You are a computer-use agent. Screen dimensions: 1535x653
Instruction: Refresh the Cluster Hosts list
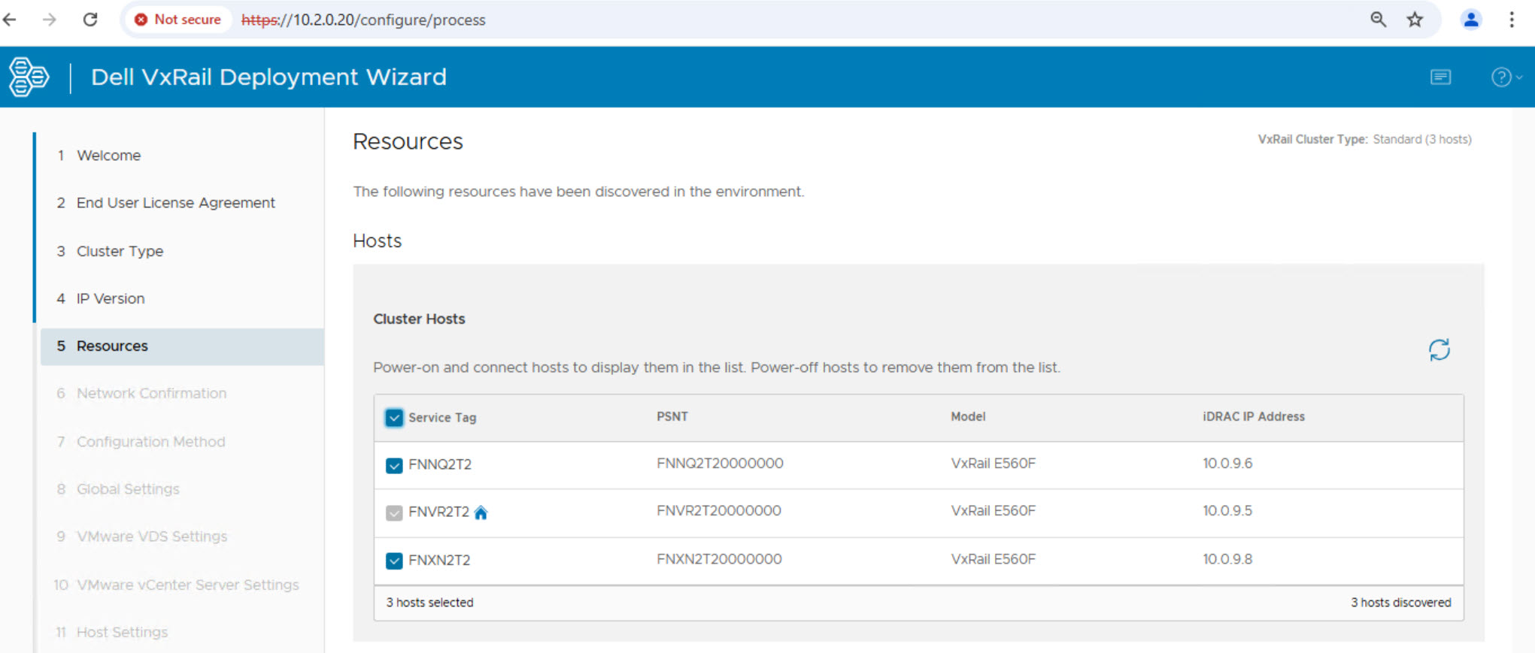point(1439,349)
